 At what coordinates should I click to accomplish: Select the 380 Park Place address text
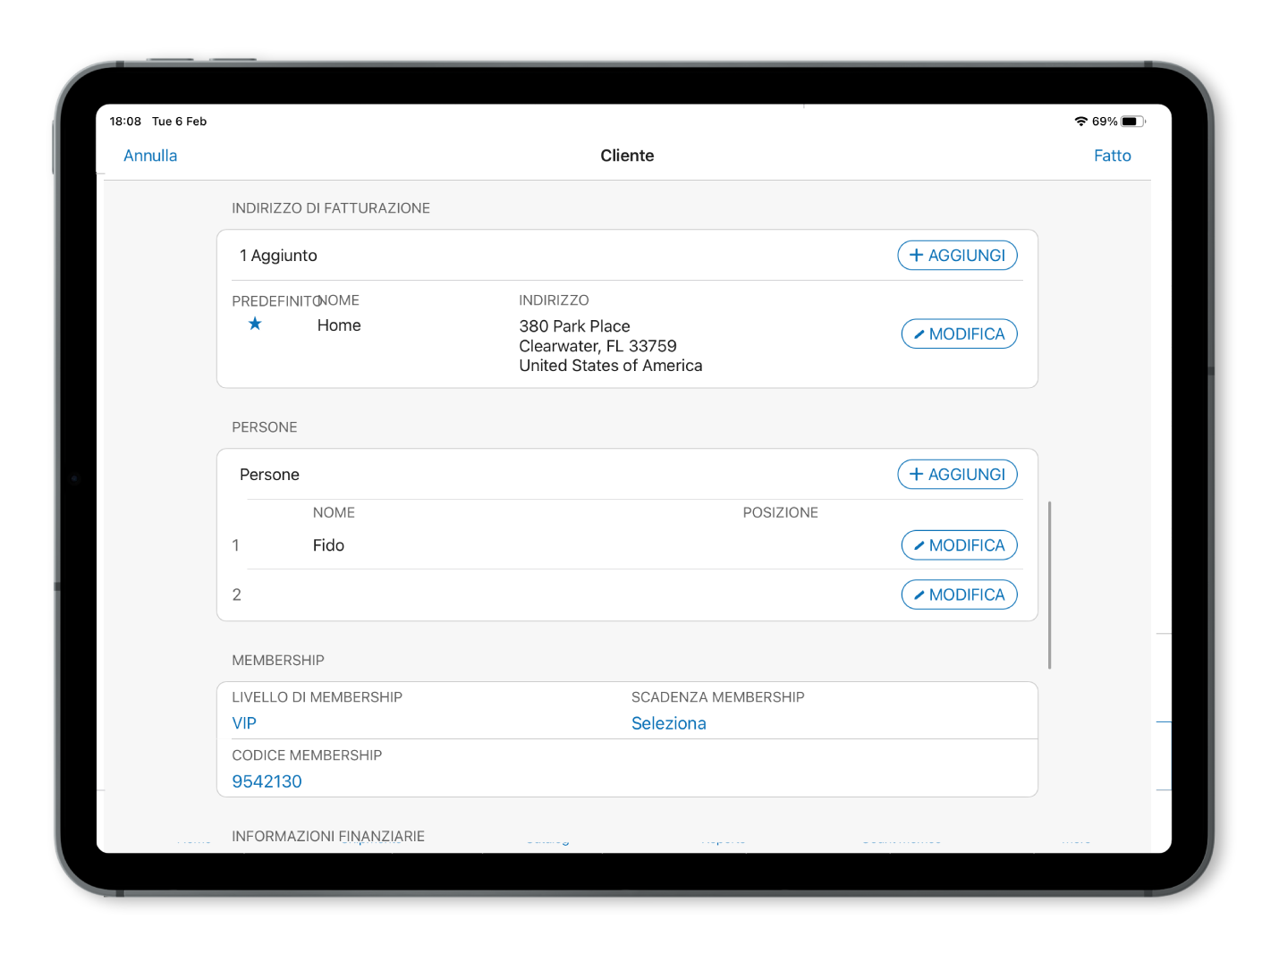click(574, 326)
